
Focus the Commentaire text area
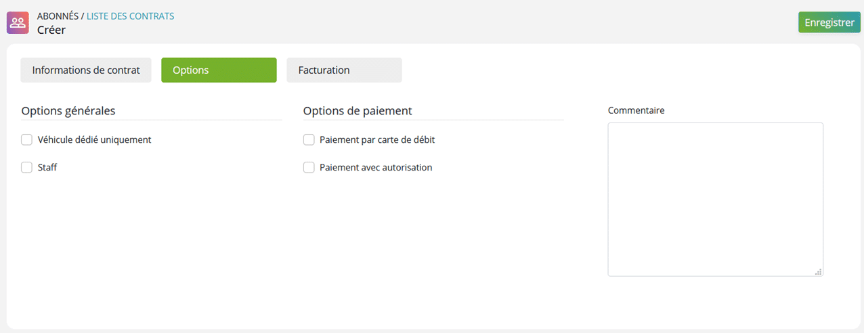click(x=716, y=199)
